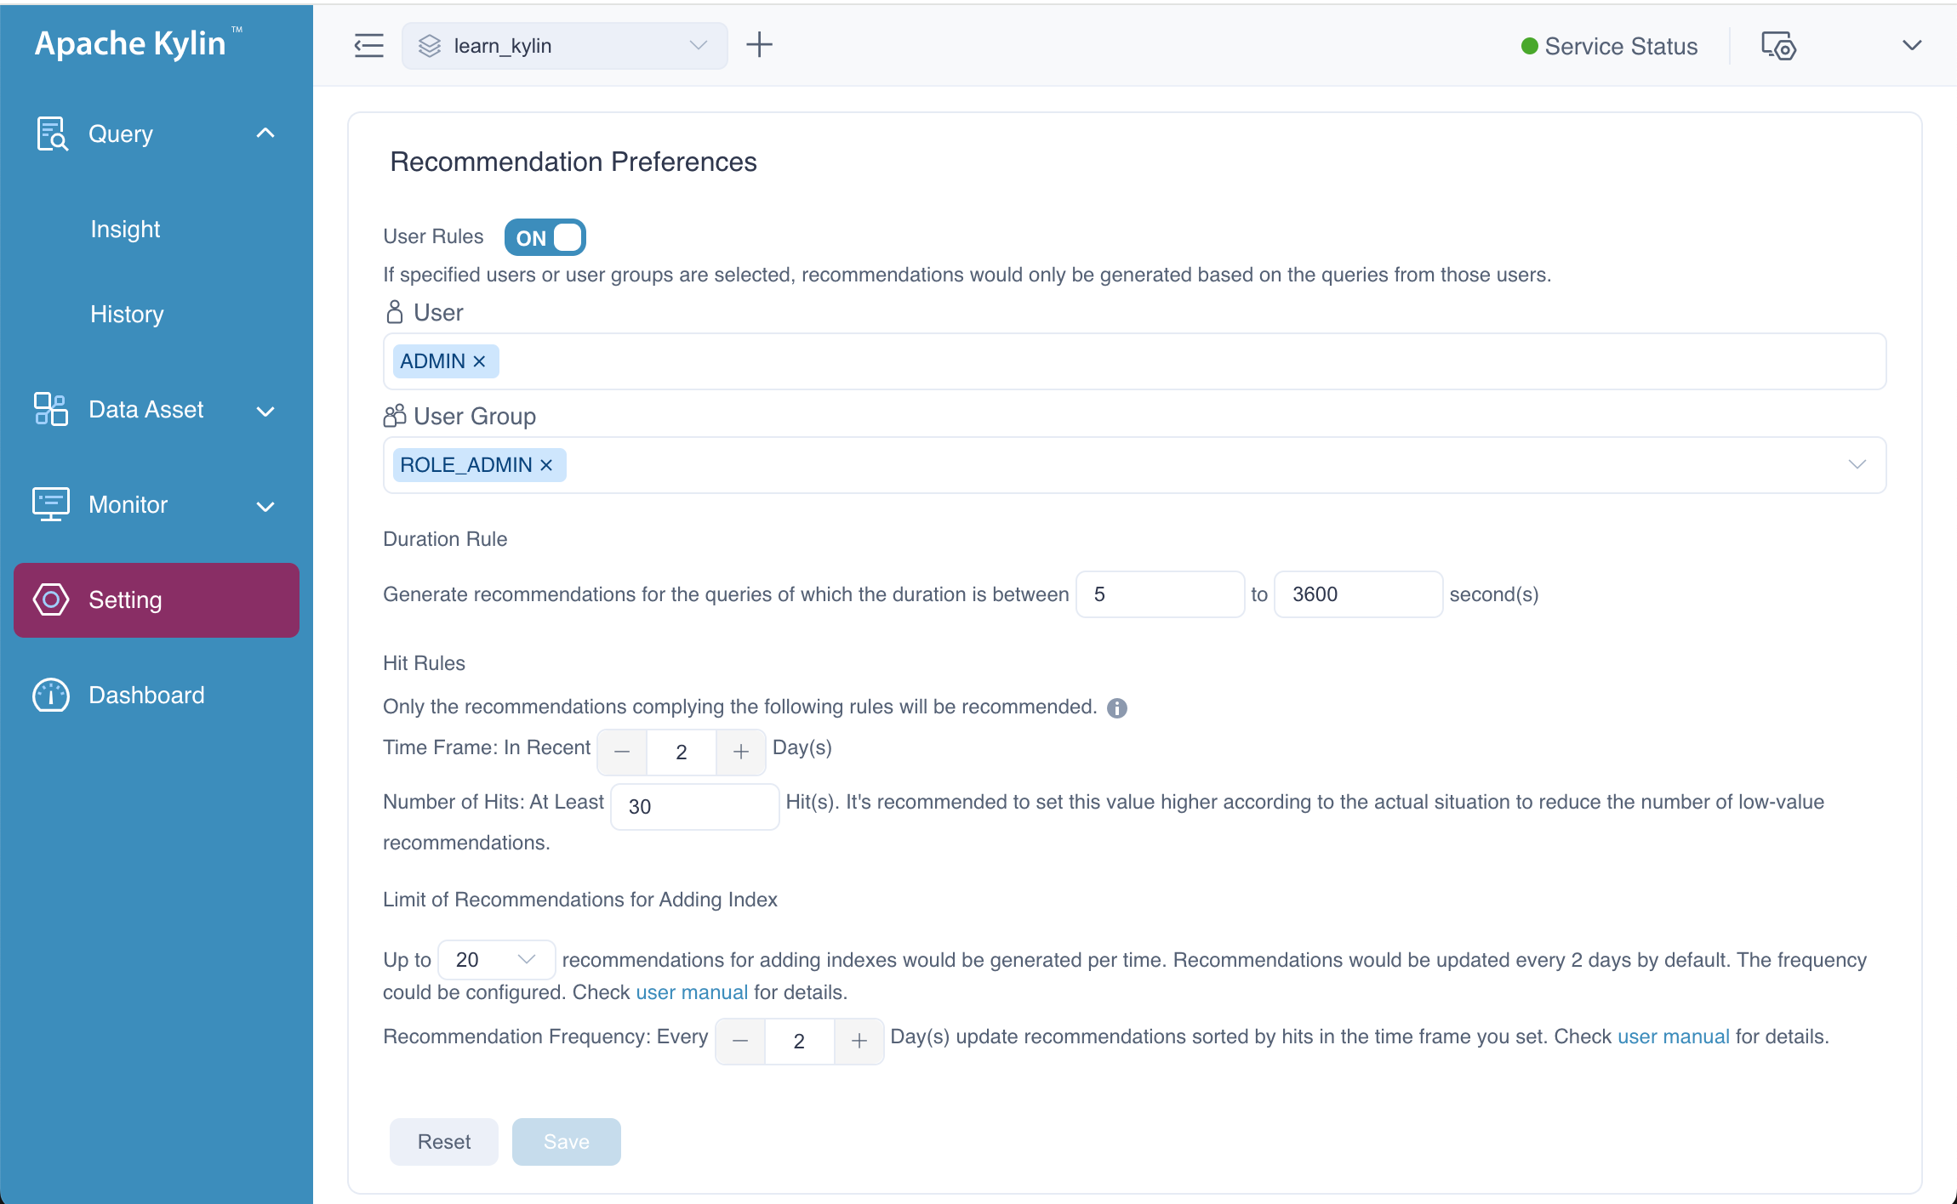Image resolution: width=1957 pixels, height=1204 pixels.
Task: Collapse the sidebar with hamburger icon
Action: click(x=368, y=45)
